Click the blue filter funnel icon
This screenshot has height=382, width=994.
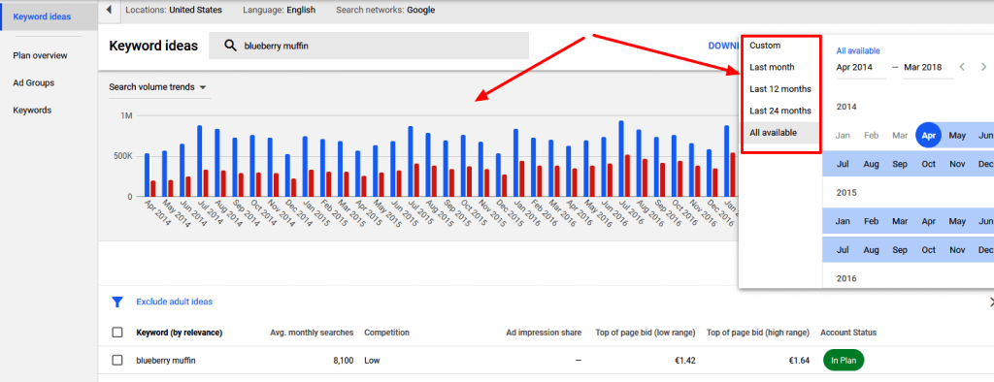pyautogui.click(x=117, y=302)
